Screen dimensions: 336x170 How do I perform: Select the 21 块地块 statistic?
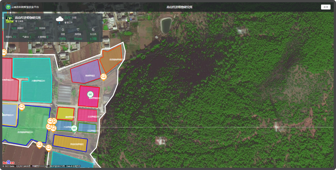[40, 28]
